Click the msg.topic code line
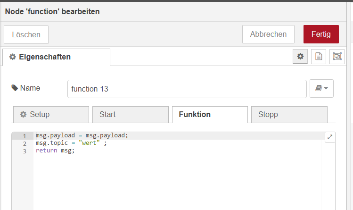 click(x=71, y=143)
